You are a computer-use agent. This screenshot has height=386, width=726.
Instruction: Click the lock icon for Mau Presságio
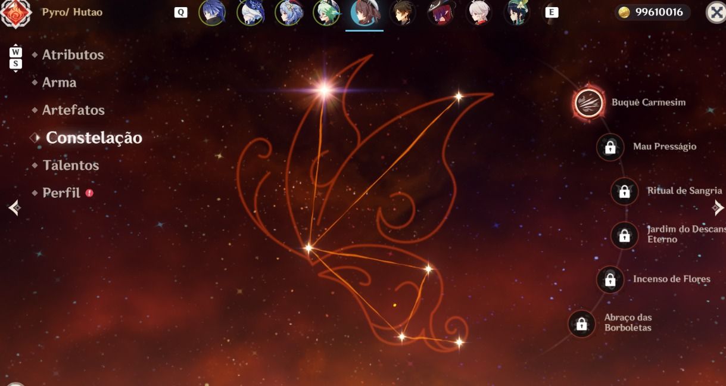coord(610,147)
